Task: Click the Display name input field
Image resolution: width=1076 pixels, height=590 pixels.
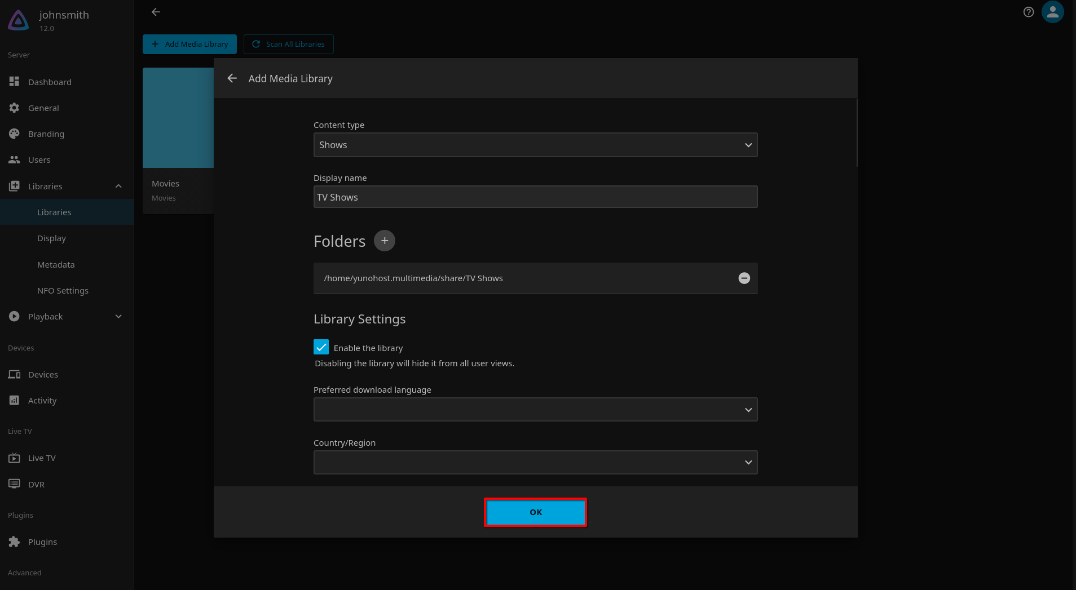Action: click(x=535, y=197)
